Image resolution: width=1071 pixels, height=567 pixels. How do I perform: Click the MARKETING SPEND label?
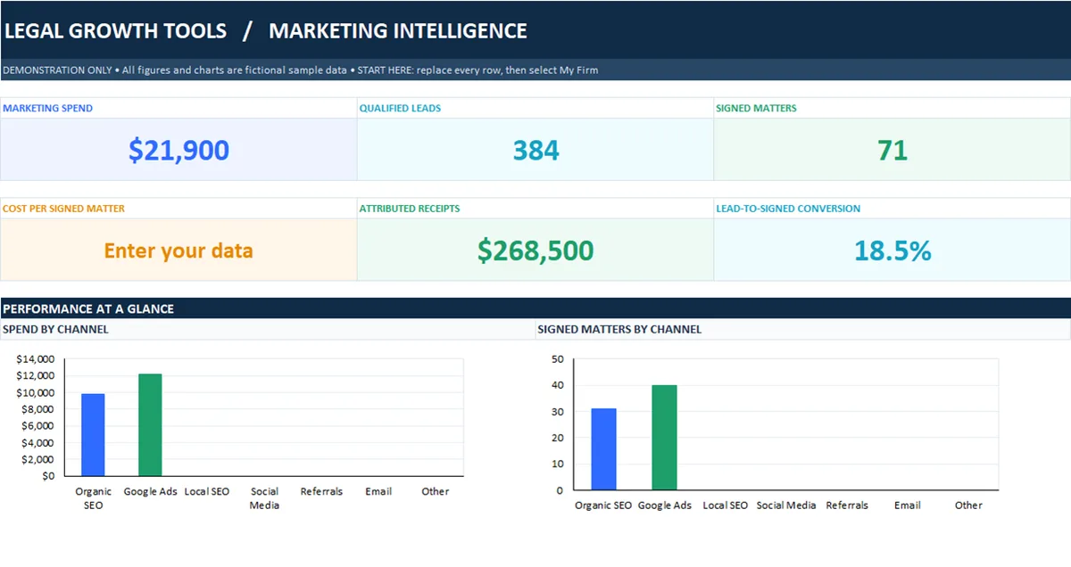pyautogui.click(x=48, y=108)
